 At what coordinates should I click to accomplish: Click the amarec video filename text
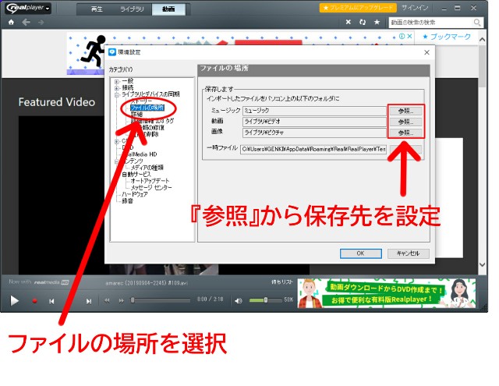147,282
